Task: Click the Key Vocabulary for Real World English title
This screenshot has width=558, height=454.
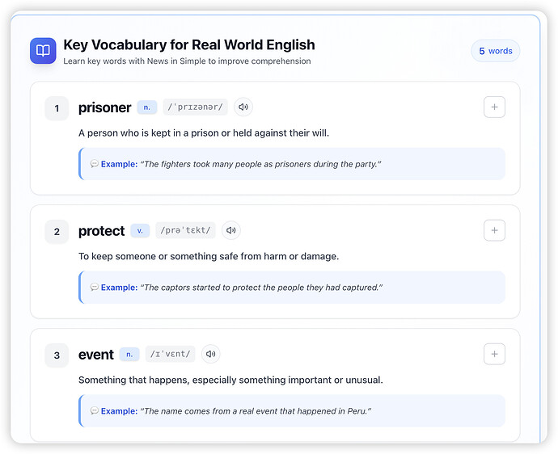Action: click(x=189, y=44)
